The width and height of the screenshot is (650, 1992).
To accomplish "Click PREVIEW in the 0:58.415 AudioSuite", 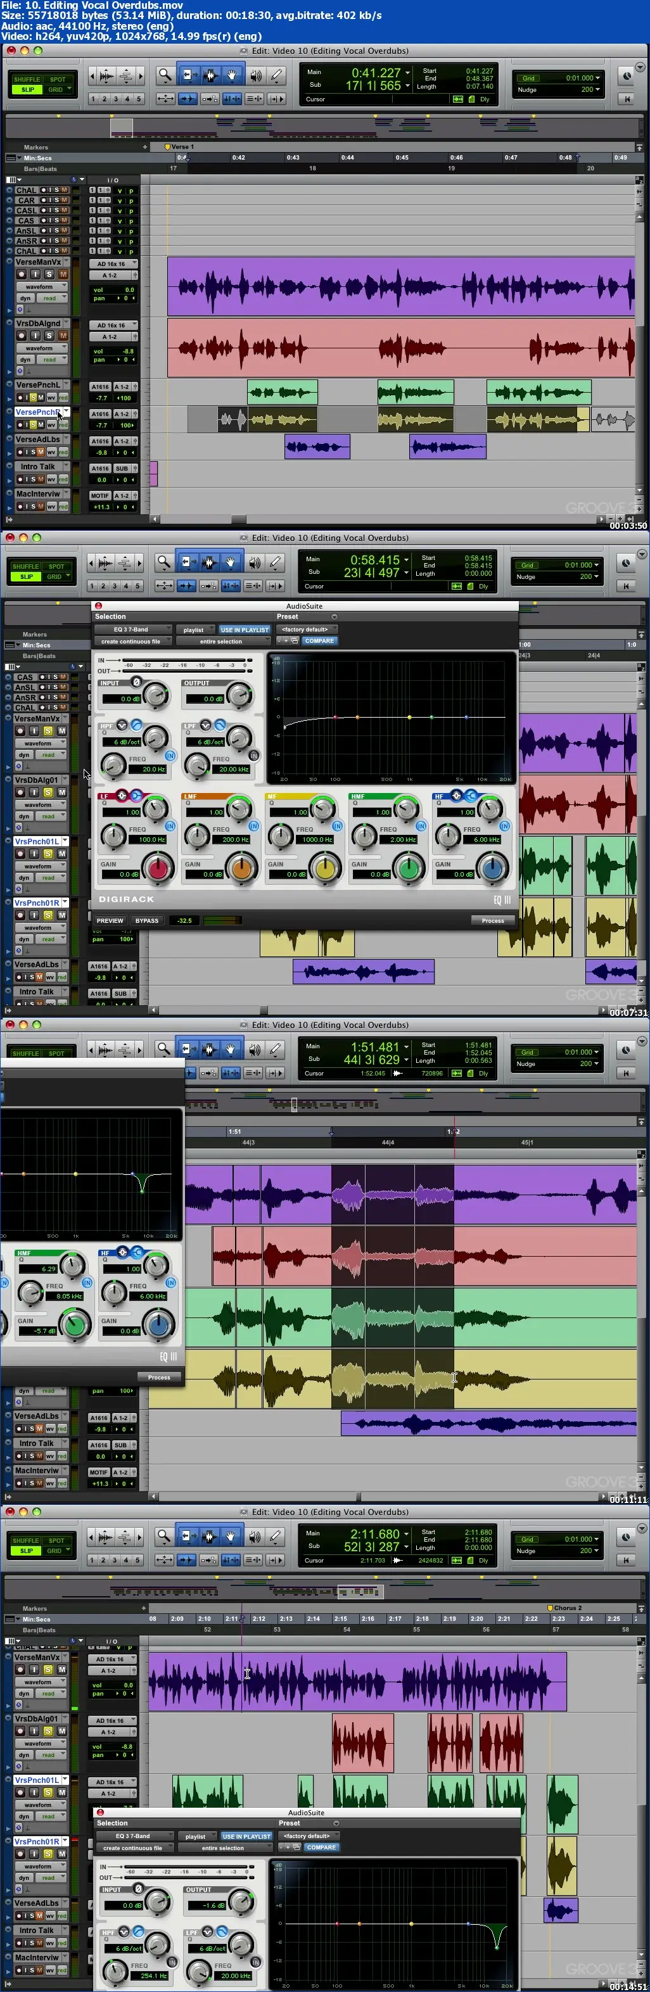I will coord(110,920).
